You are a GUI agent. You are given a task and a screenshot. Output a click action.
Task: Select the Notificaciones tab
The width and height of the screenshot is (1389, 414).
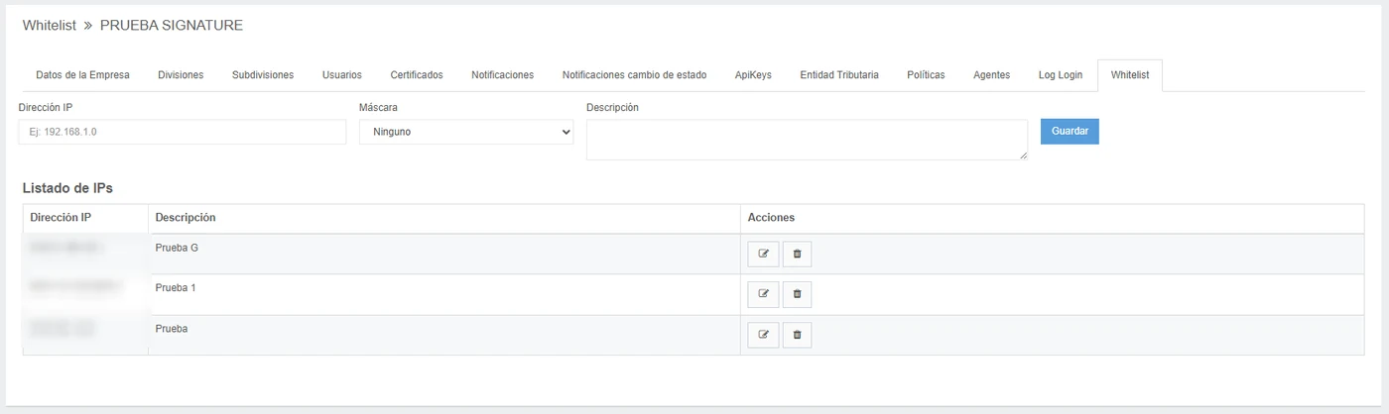pos(502,75)
